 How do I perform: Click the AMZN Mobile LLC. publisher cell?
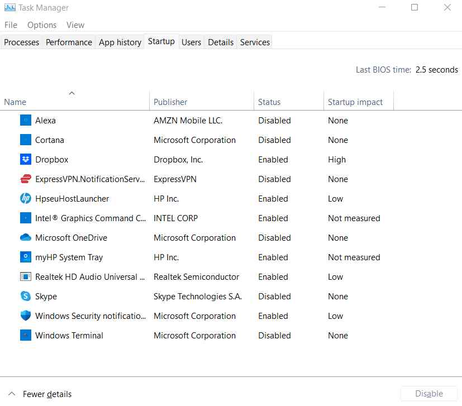click(x=188, y=120)
